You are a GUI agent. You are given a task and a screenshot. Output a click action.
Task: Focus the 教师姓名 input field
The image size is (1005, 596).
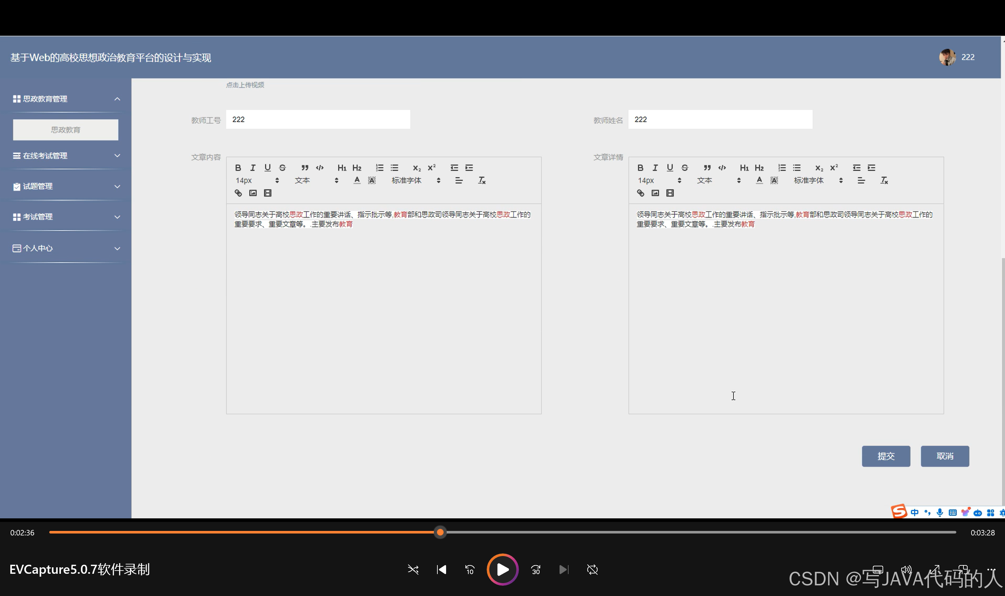[720, 119]
